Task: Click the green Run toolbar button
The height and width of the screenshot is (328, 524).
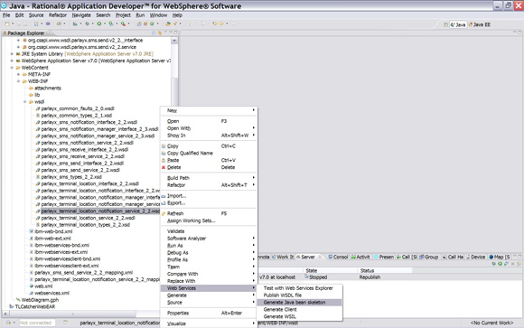Action: (98, 23)
